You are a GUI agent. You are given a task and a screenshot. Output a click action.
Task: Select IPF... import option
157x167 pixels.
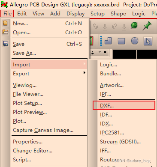127,94
